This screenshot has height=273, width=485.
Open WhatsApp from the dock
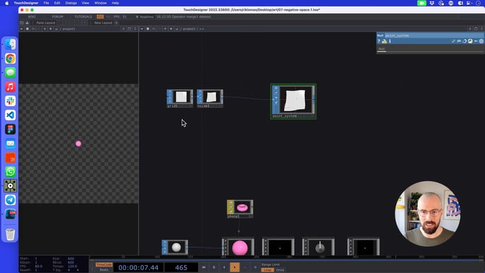10,172
